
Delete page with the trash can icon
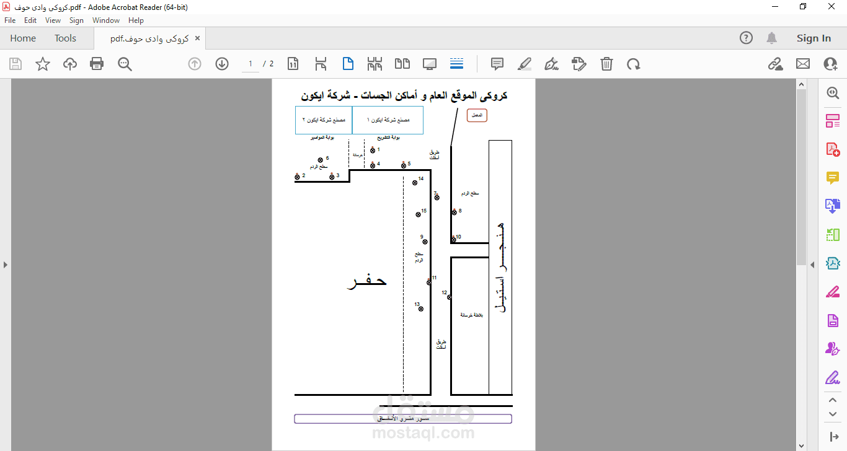607,64
